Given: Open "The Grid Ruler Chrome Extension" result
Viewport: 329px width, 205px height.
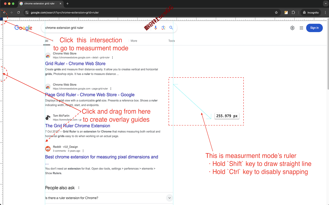Looking at the screenshot, I should [x=78, y=126].
